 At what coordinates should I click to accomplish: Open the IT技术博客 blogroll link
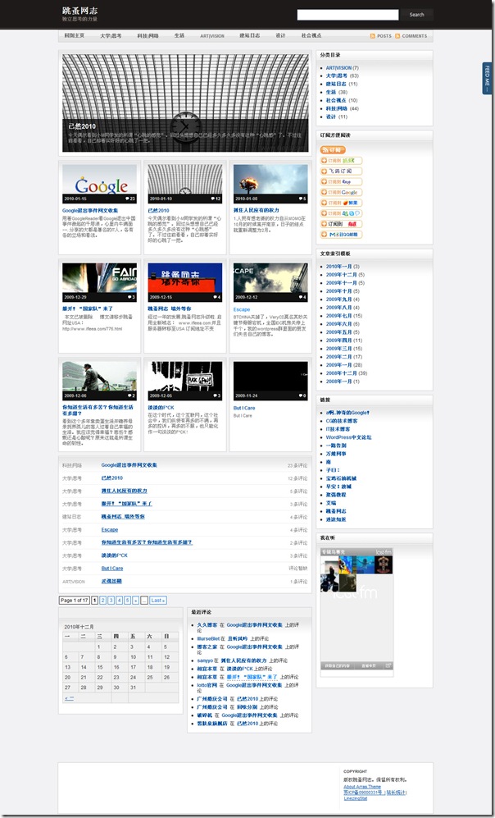(x=338, y=429)
